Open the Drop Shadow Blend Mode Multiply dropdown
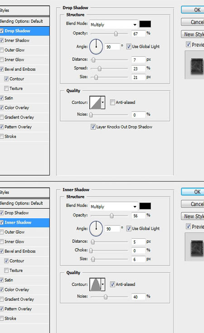This screenshot has width=204, height=333. click(114, 24)
